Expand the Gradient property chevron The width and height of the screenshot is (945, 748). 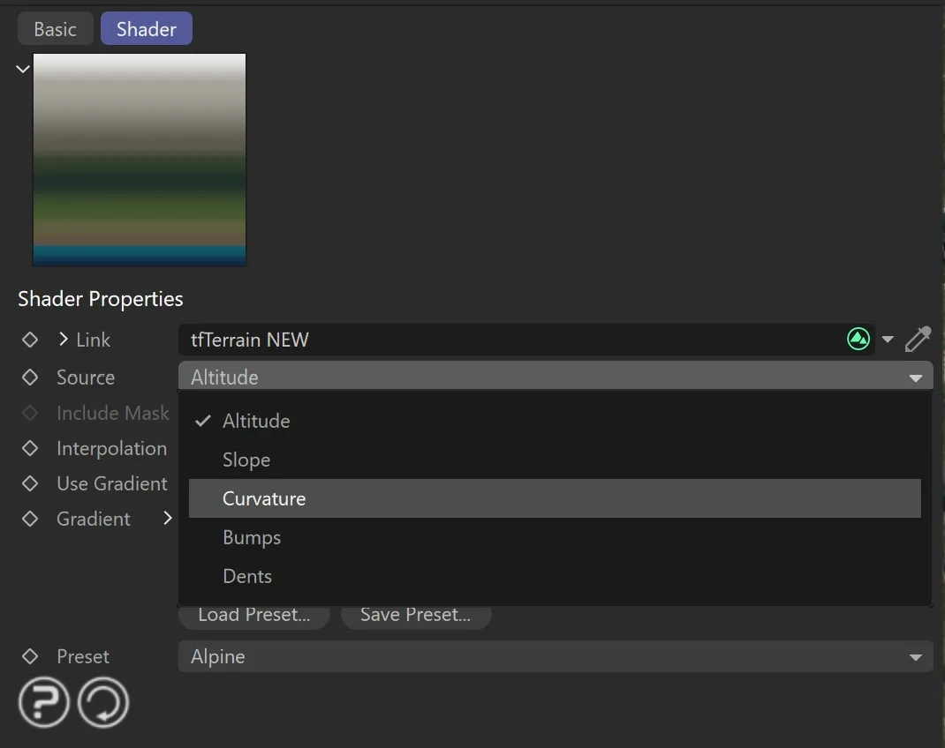[x=167, y=519]
